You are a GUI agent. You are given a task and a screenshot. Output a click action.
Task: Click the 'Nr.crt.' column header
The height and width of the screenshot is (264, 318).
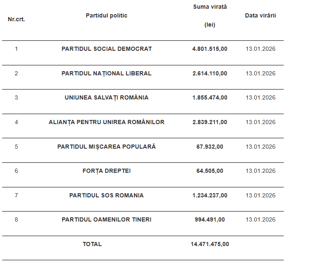[16, 20]
